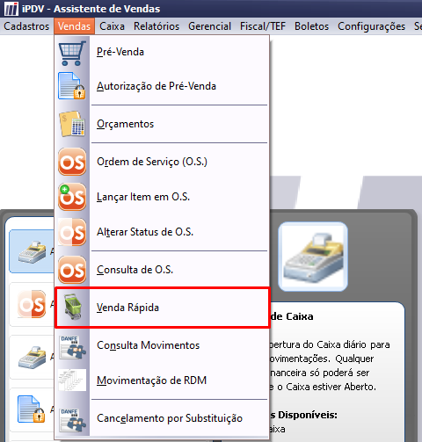Open the Caixa menu
Viewport: 422px width, 442px height.
point(112,26)
